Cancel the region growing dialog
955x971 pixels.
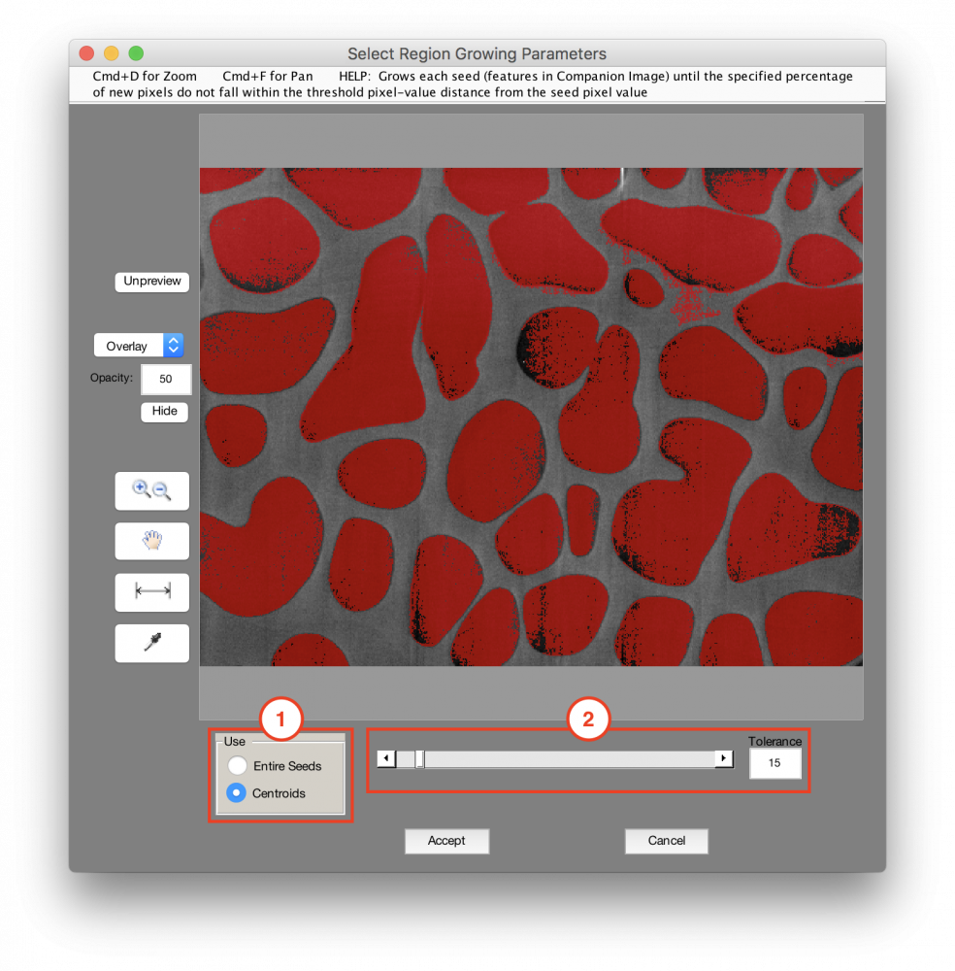[x=667, y=841]
